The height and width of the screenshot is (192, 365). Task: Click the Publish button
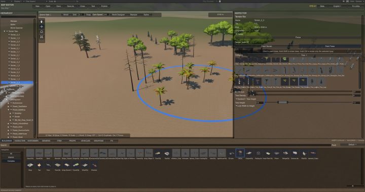pyautogui.click(x=104, y=6)
